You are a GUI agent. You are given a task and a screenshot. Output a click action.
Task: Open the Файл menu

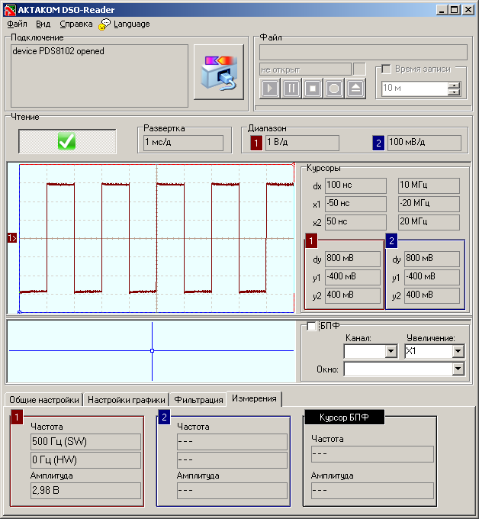(x=18, y=24)
